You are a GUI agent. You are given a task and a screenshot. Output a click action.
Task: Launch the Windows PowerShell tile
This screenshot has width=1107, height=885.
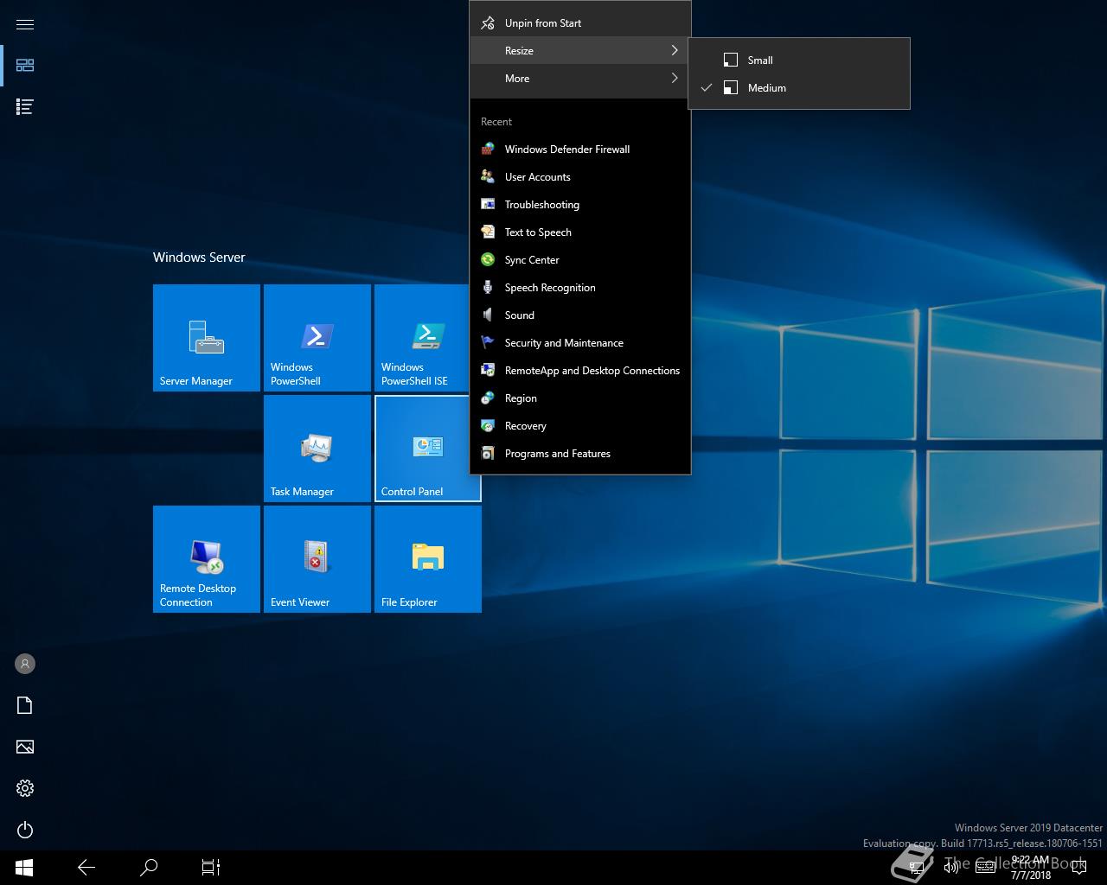coord(317,338)
